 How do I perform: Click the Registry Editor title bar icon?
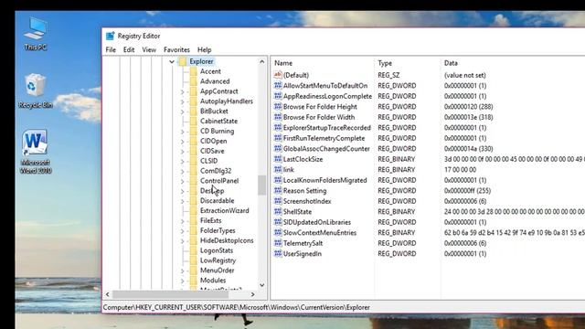click(110, 36)
